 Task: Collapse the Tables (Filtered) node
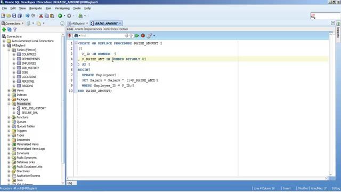(x=9, y=50)
